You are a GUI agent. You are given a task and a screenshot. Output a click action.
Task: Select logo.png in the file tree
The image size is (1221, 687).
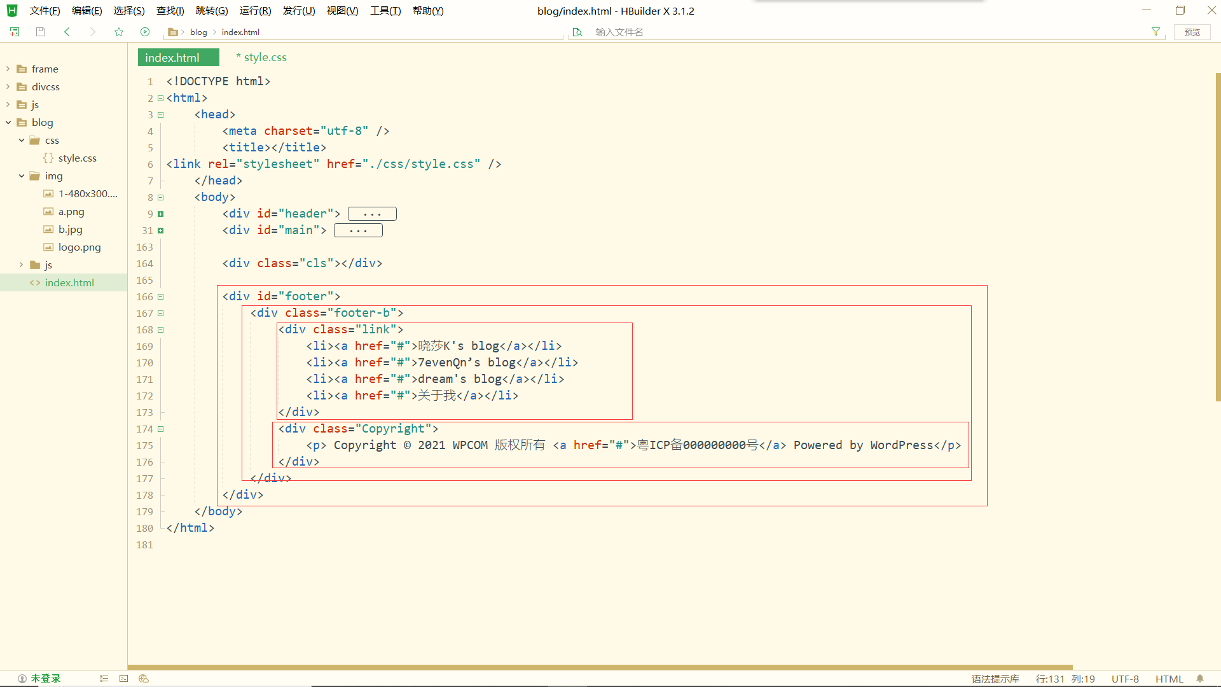(79, 247)
